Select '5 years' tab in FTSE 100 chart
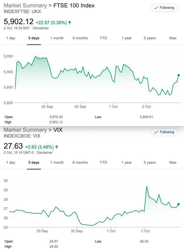Image resolution: width=184 pixels, height=250 pixels. click(x=150, y=38)
